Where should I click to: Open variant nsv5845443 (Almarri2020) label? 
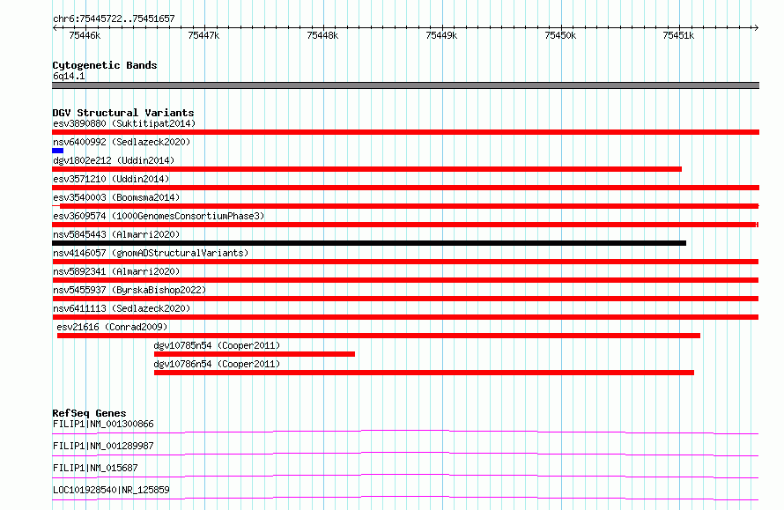[116, 234]
